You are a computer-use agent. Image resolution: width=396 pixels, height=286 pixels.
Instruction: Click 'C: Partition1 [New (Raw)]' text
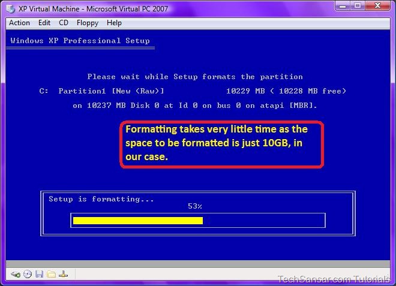tap(101, 91)
